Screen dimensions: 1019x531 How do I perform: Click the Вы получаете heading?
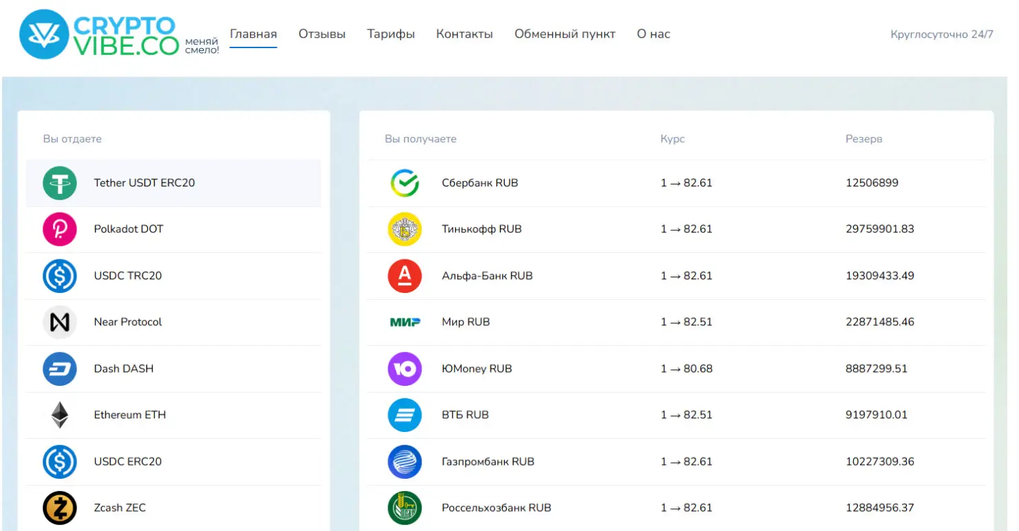pos(421,139)
